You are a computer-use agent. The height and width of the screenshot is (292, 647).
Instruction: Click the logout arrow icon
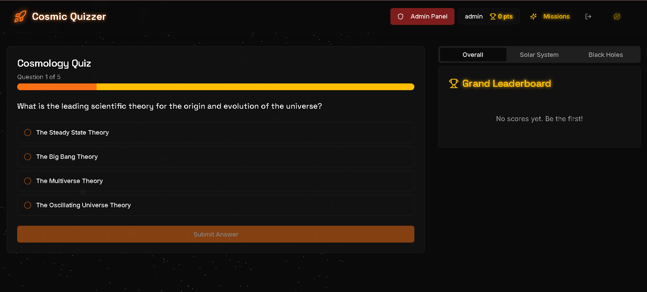pos(588,16)
